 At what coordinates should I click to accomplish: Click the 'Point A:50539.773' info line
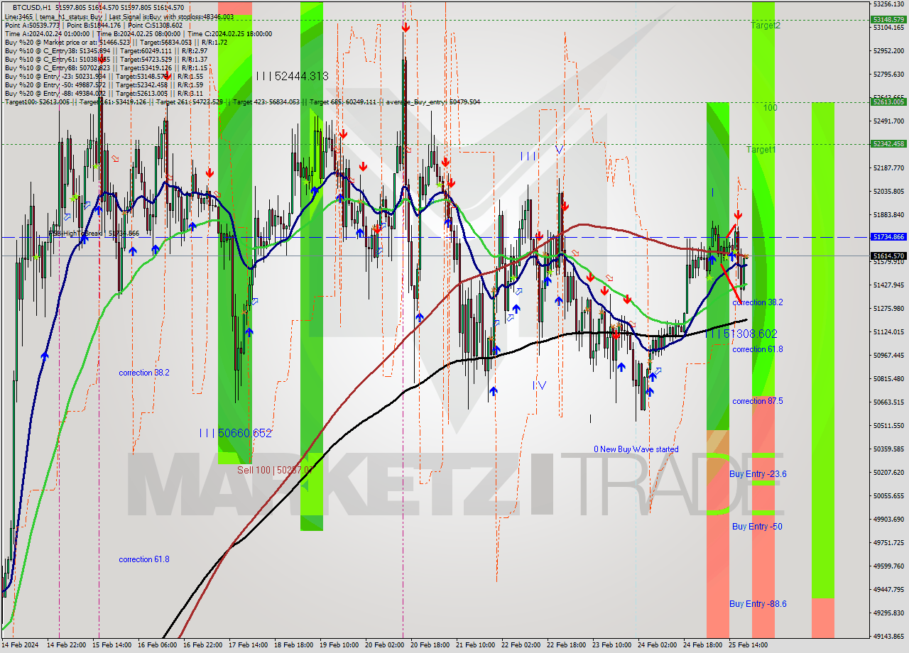point(94,25)
